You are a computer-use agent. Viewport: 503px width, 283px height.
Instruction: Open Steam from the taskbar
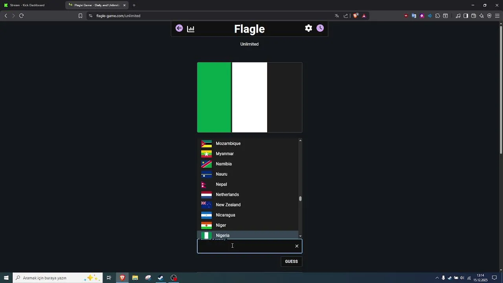click(x=161, y=278)
